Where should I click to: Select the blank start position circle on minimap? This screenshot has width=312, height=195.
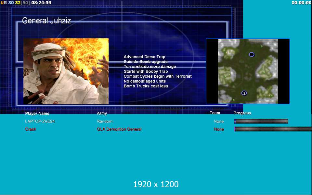click(x=252, y=54)
